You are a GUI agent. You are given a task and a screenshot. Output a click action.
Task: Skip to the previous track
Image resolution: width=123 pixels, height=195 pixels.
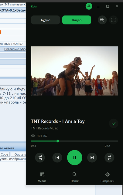(57, 158)
